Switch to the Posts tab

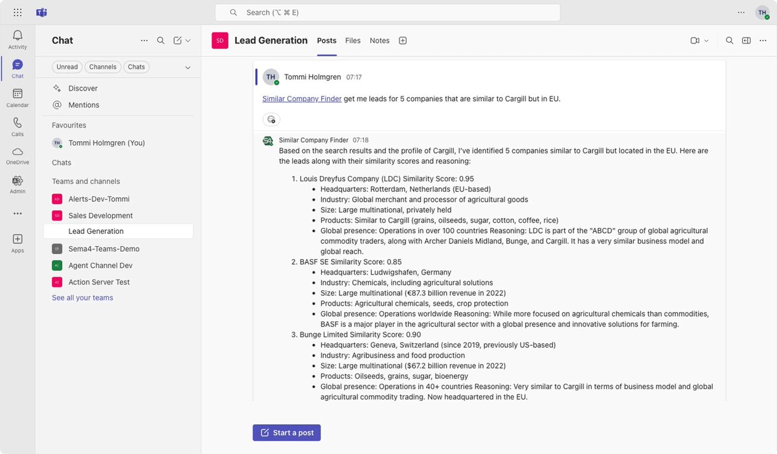(326, 40)
